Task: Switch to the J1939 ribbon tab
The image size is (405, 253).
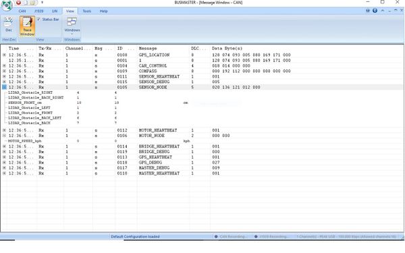Action: [x=38, y=11]
